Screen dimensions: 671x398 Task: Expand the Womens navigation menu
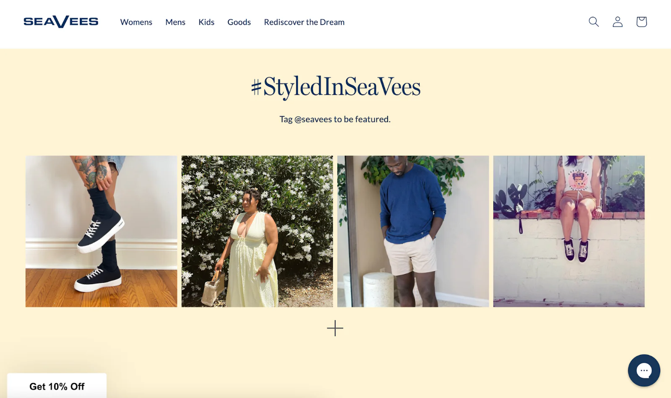136,21
